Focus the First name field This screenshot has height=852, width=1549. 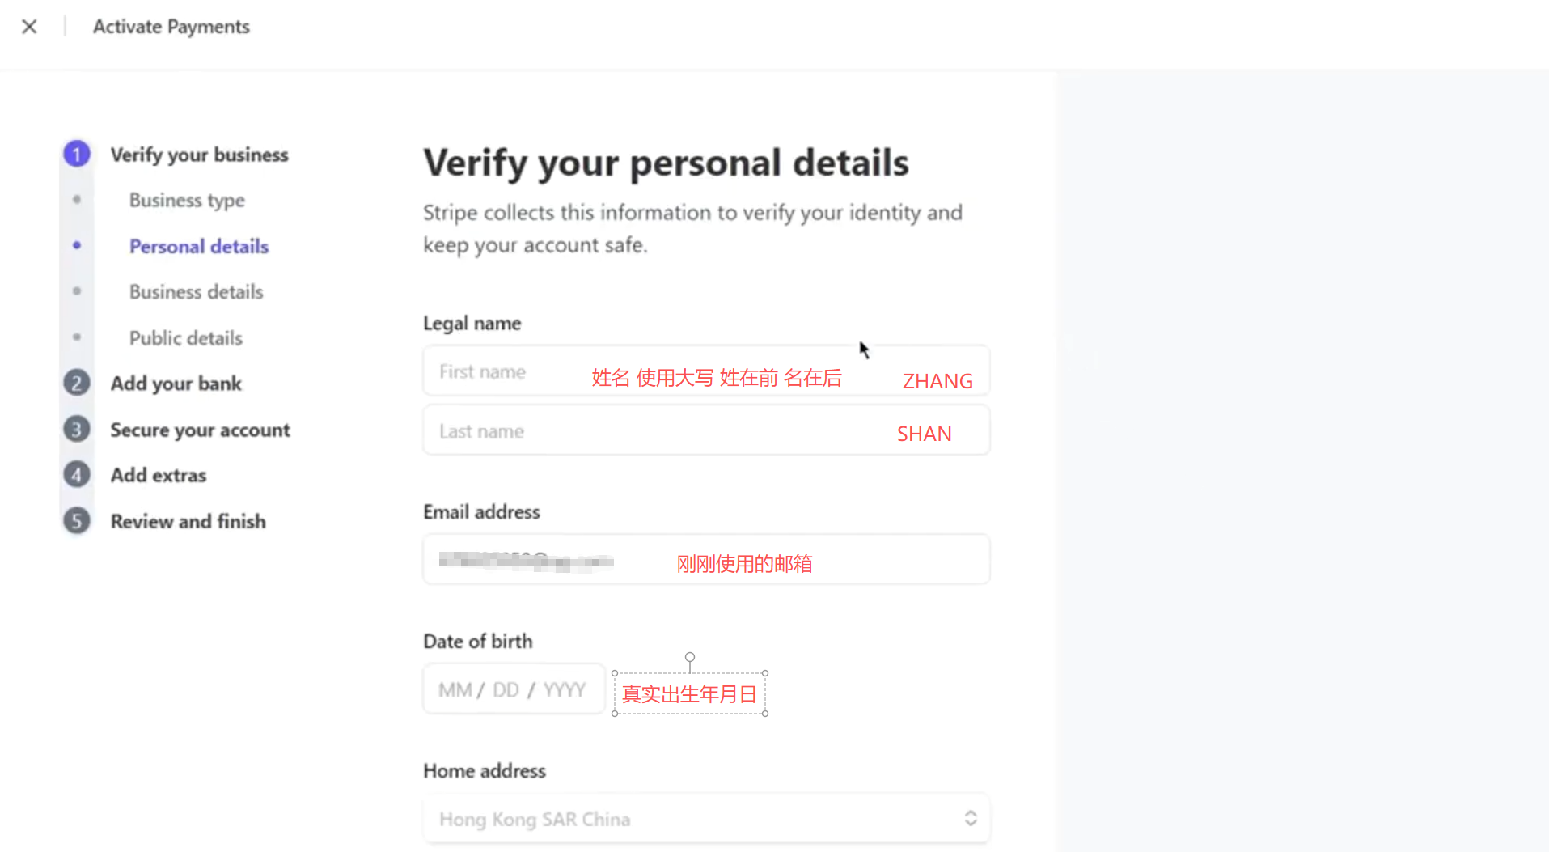[x=510, y=371]
